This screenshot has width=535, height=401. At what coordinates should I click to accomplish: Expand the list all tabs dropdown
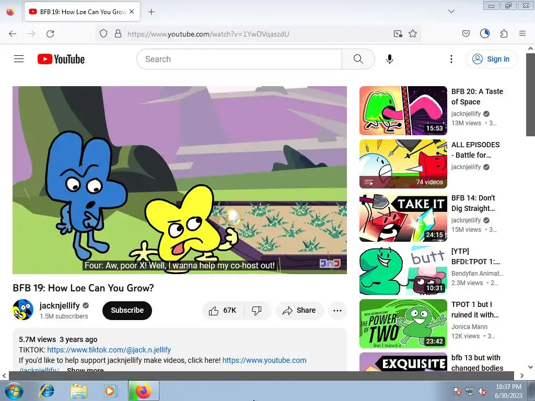(x=451, y=11)
